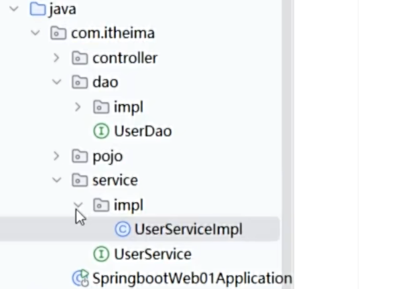
Task: Select the UserDao file label
Action: pyautogui.click(x=143, y=132)
